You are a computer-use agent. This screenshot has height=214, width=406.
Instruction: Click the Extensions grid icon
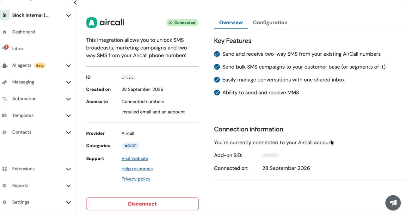pos(4,169)
